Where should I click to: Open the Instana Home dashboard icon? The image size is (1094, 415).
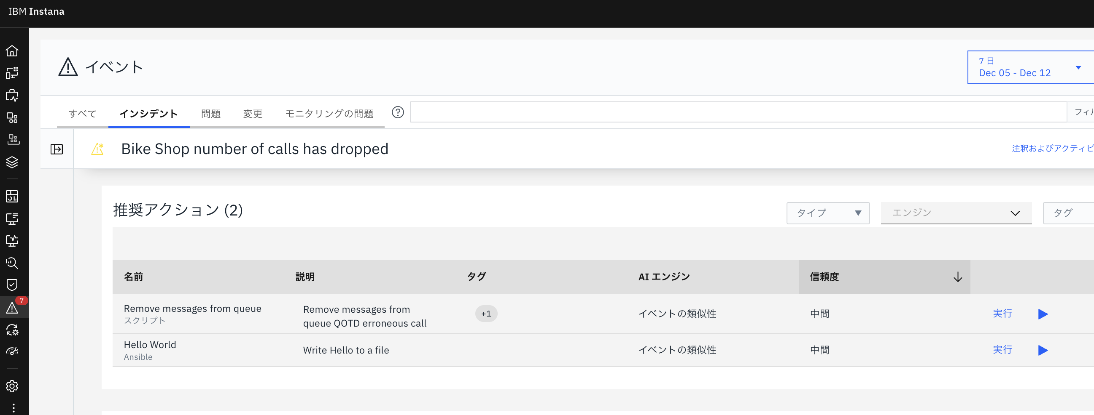13,51
